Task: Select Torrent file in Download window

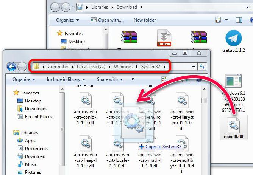Action: tap(164, 38)
